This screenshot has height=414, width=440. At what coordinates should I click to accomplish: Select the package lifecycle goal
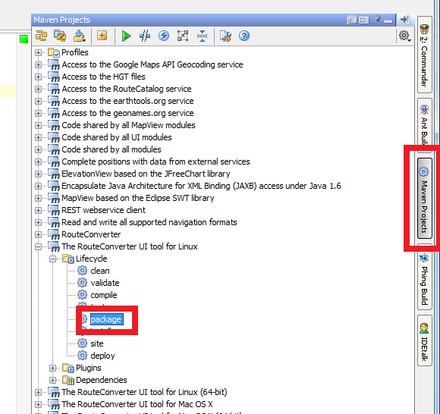point(106,319)
